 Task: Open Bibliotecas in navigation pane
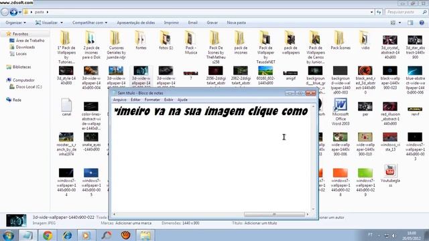[21, 67]
